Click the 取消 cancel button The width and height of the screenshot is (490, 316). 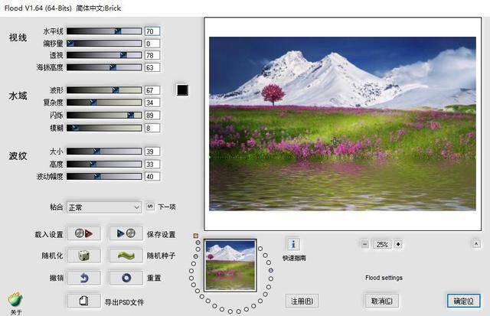tap(381, 301)
